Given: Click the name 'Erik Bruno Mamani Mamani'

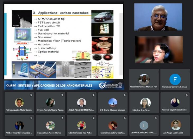Looking at the screenshot, I should [112, 110].
